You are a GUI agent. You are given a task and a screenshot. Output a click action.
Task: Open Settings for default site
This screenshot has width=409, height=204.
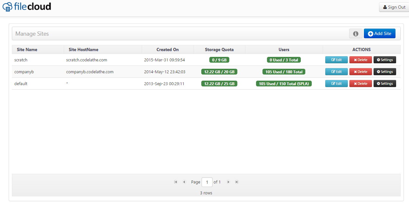(x=385, y=84)
